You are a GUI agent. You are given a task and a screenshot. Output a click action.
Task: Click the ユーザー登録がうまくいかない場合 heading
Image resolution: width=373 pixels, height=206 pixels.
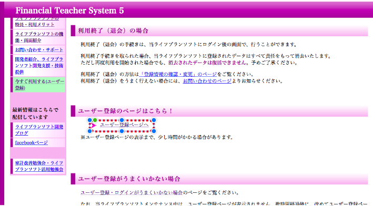[129, 179]
